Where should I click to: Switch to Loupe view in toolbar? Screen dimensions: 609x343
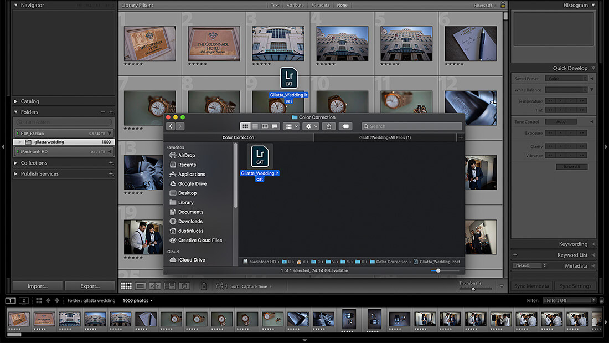[x=141, y=286]
